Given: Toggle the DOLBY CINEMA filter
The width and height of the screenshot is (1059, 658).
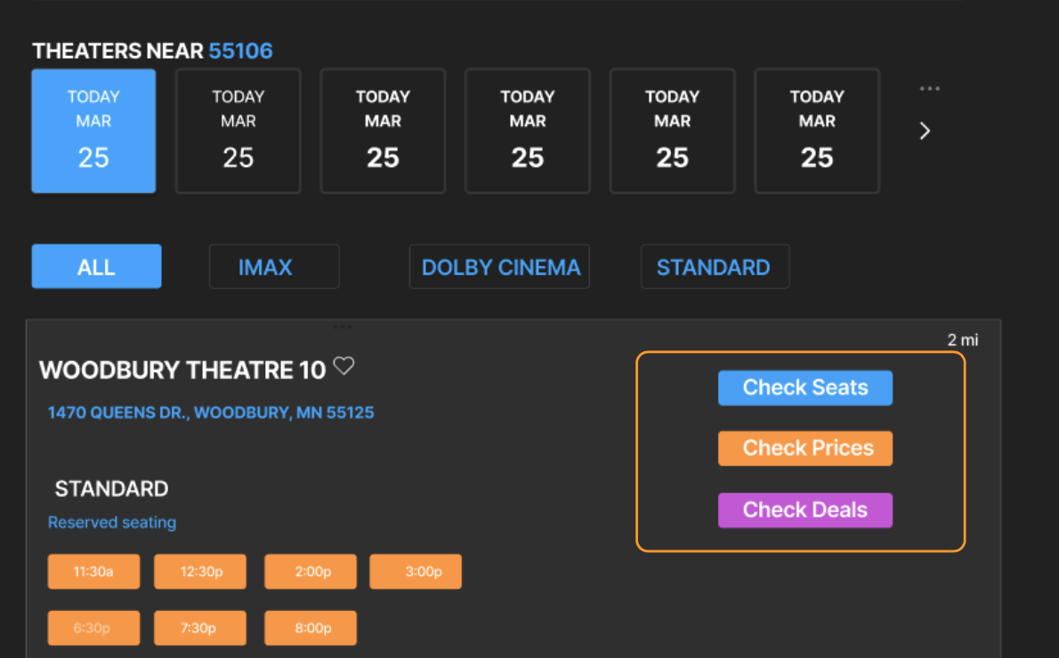Looking at the screenshot, I should click(498, 266).
